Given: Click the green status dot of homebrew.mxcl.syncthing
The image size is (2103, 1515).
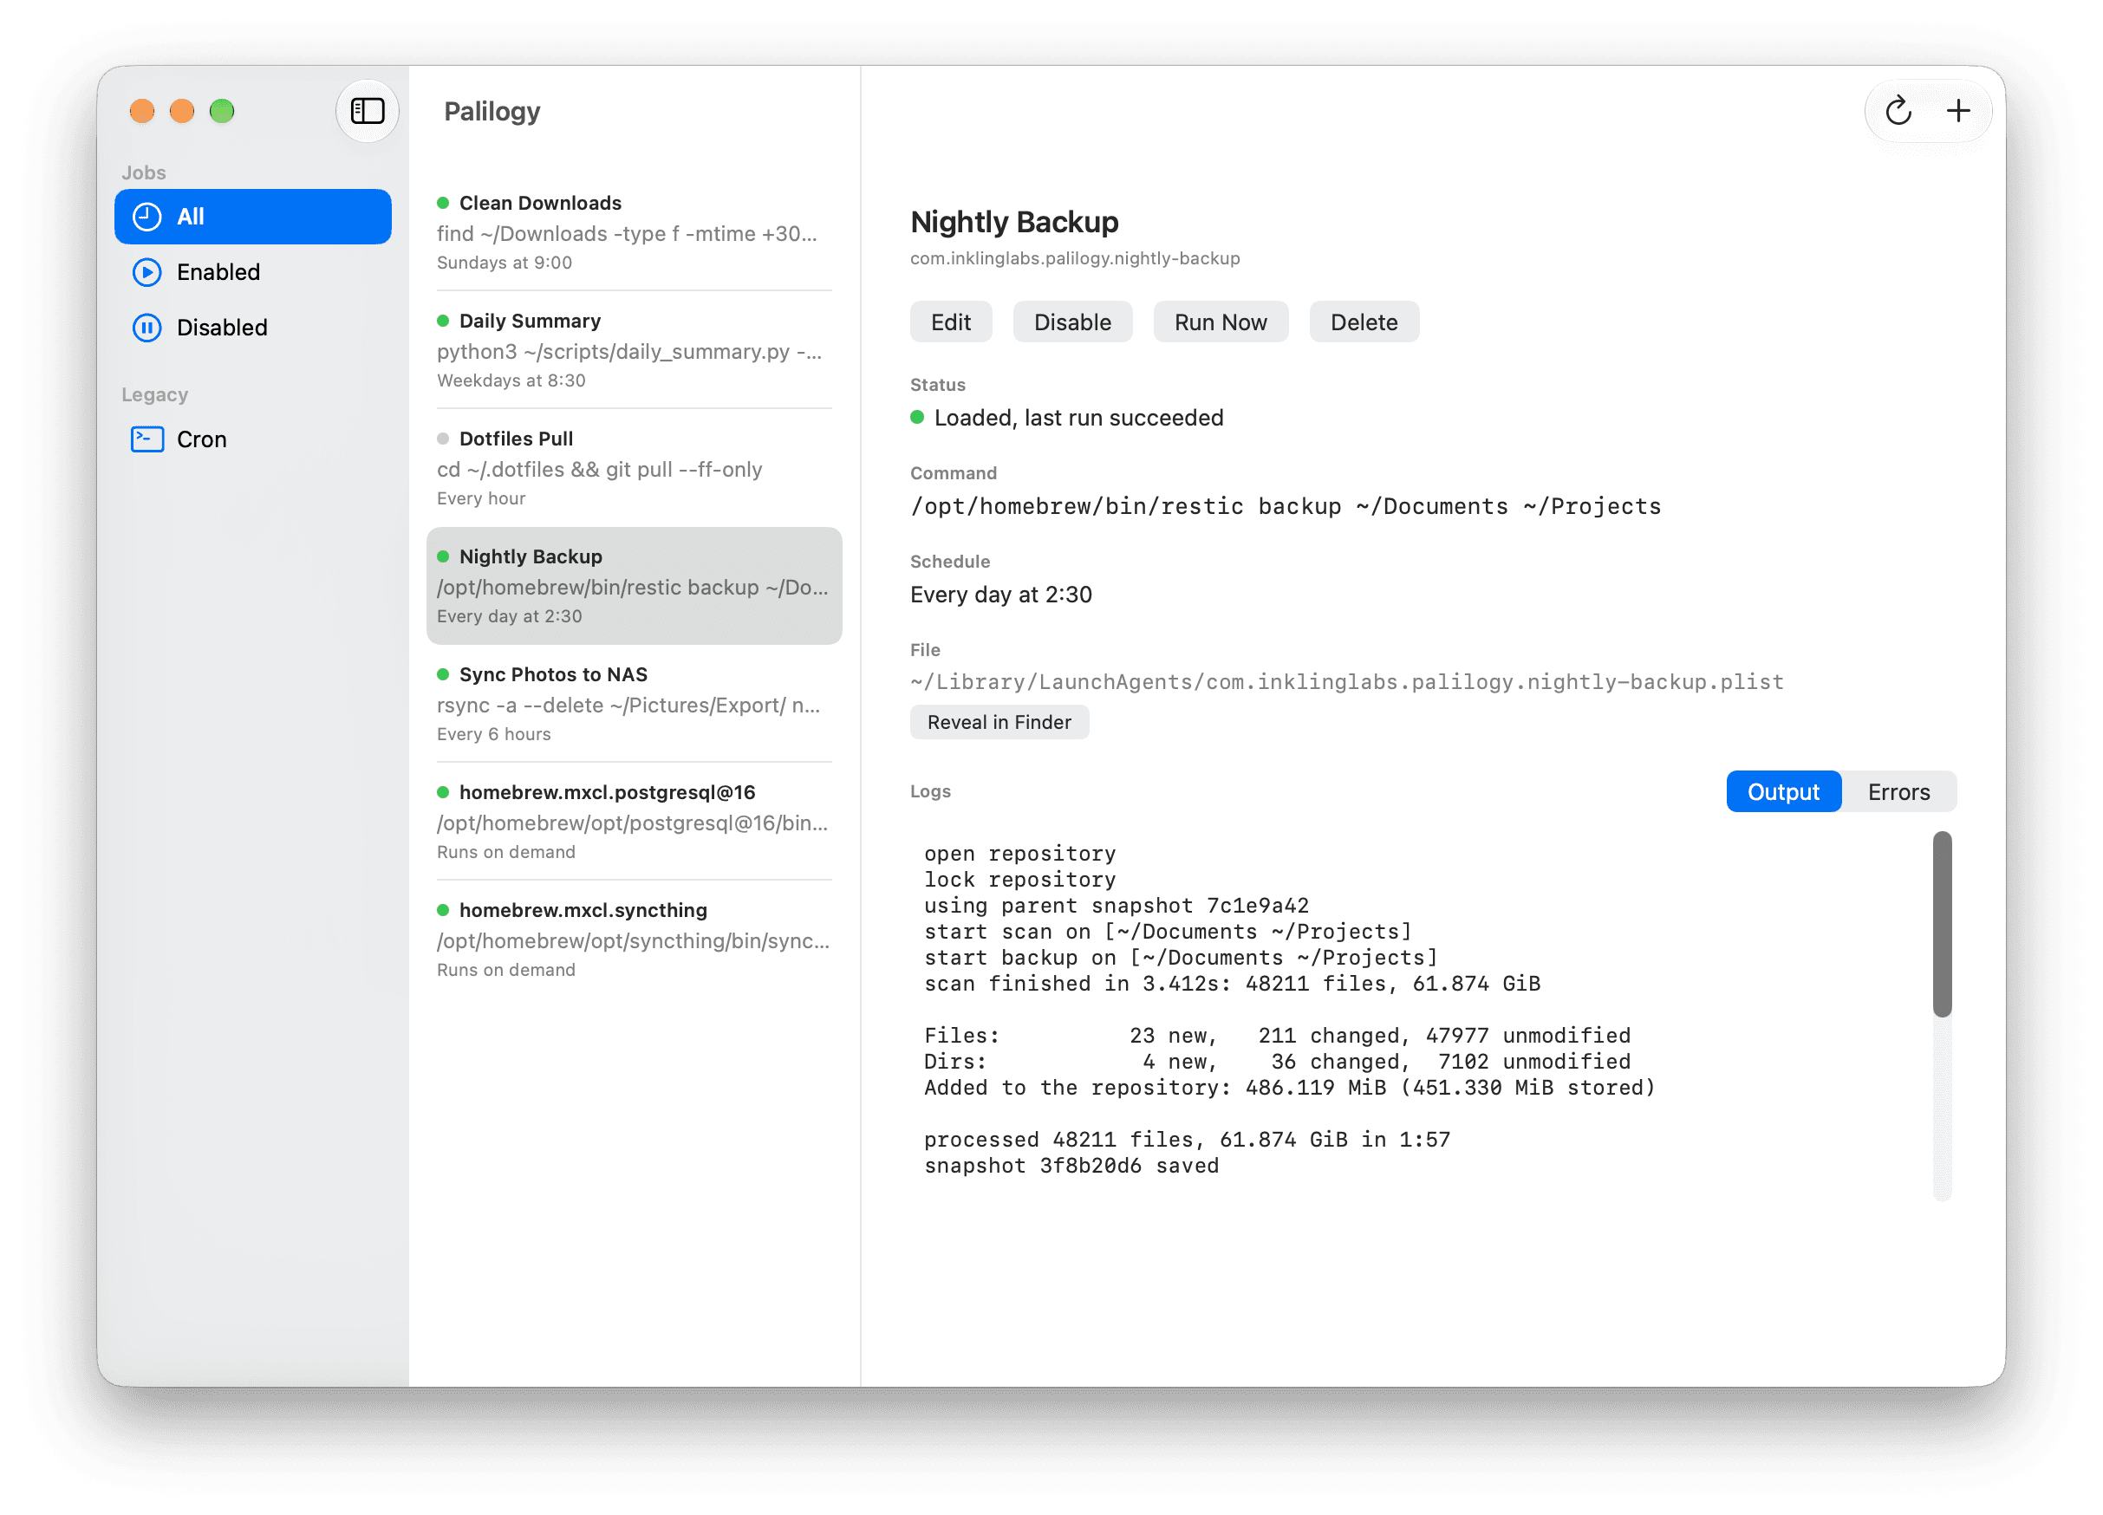Looking at the screenshot, I should click(443, 909).
